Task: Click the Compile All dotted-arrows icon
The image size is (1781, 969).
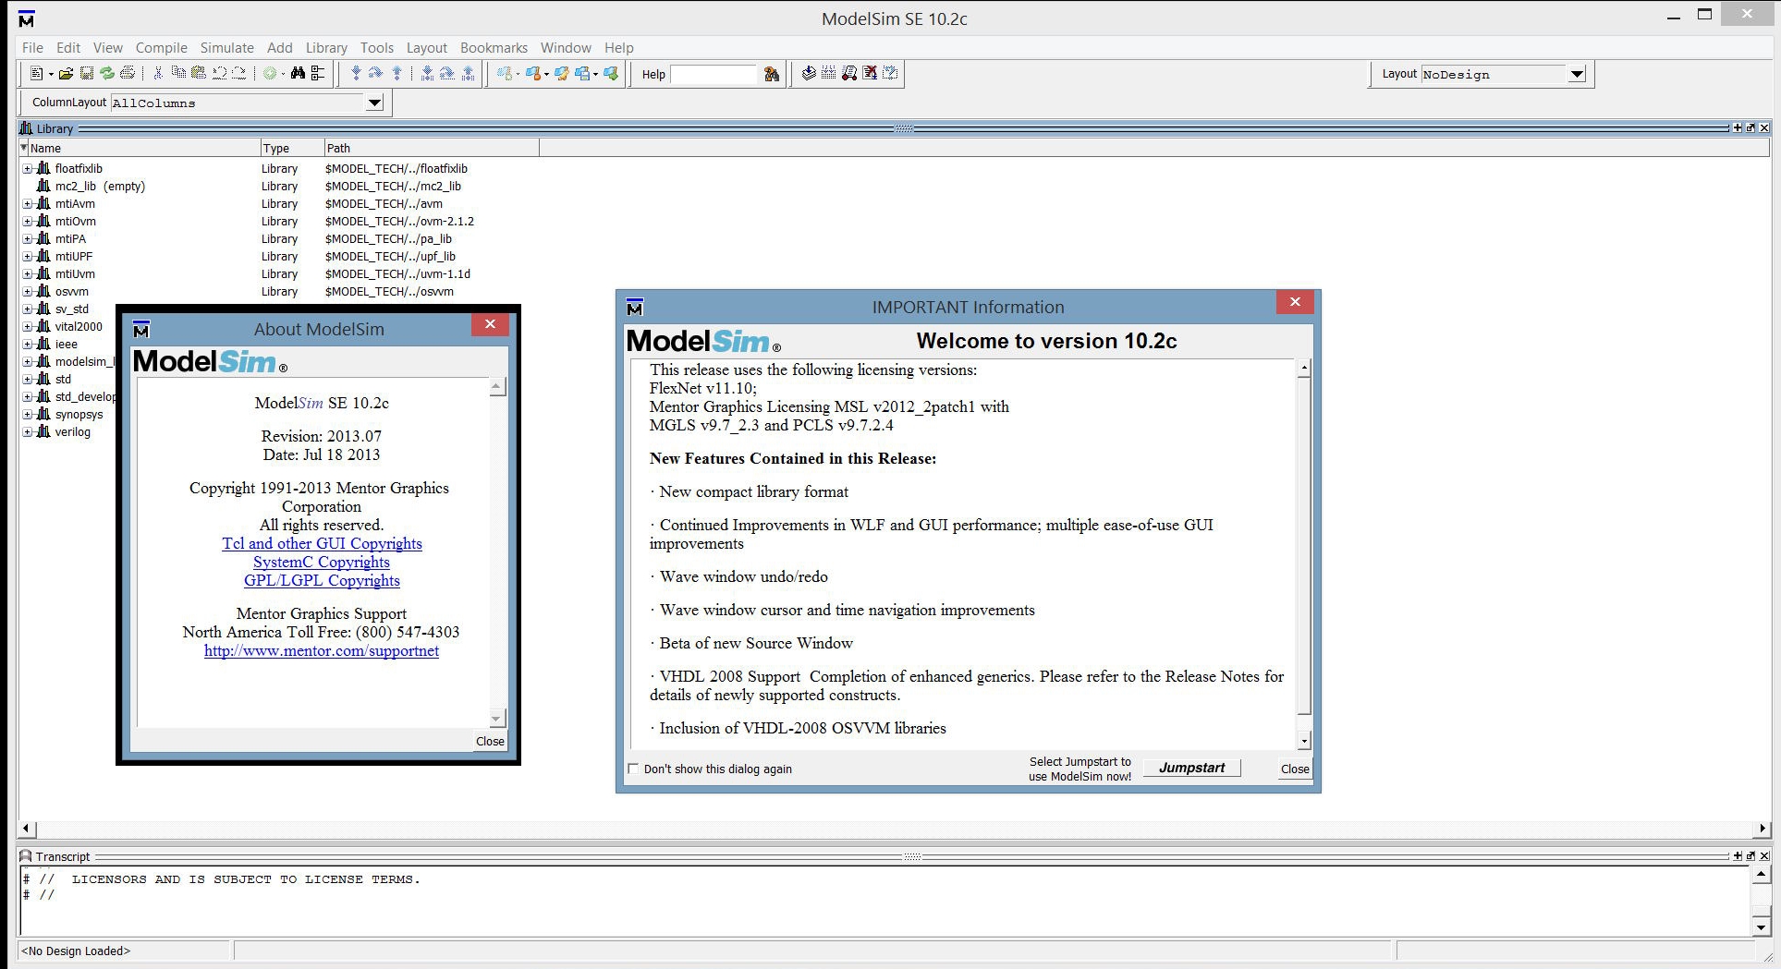Action: pyautogui.click(x=828, y=73)
